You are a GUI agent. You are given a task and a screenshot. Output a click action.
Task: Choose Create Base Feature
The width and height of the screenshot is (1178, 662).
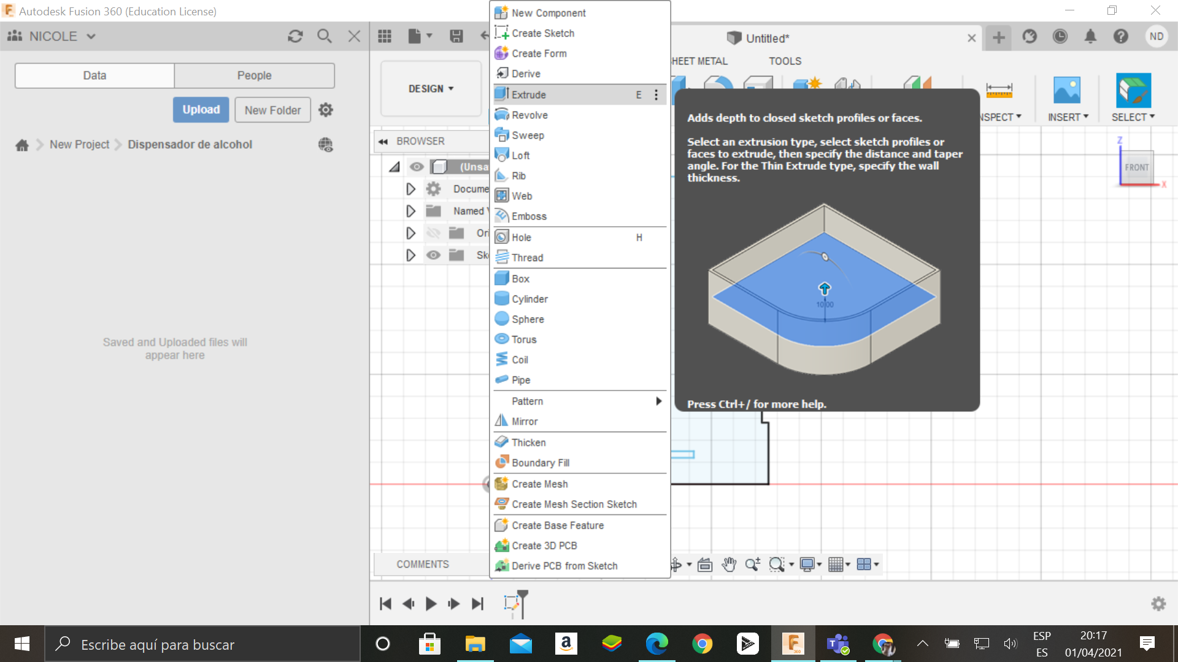click(579, 525)
